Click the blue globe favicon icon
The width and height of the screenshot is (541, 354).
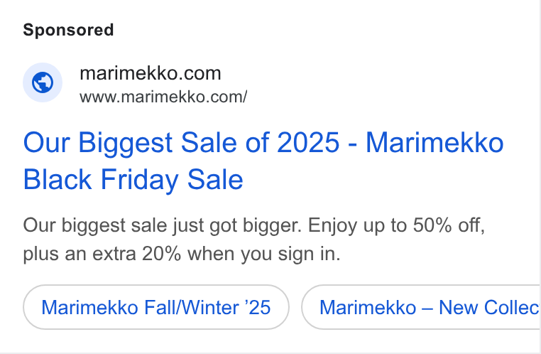click(x=43, y=82)
